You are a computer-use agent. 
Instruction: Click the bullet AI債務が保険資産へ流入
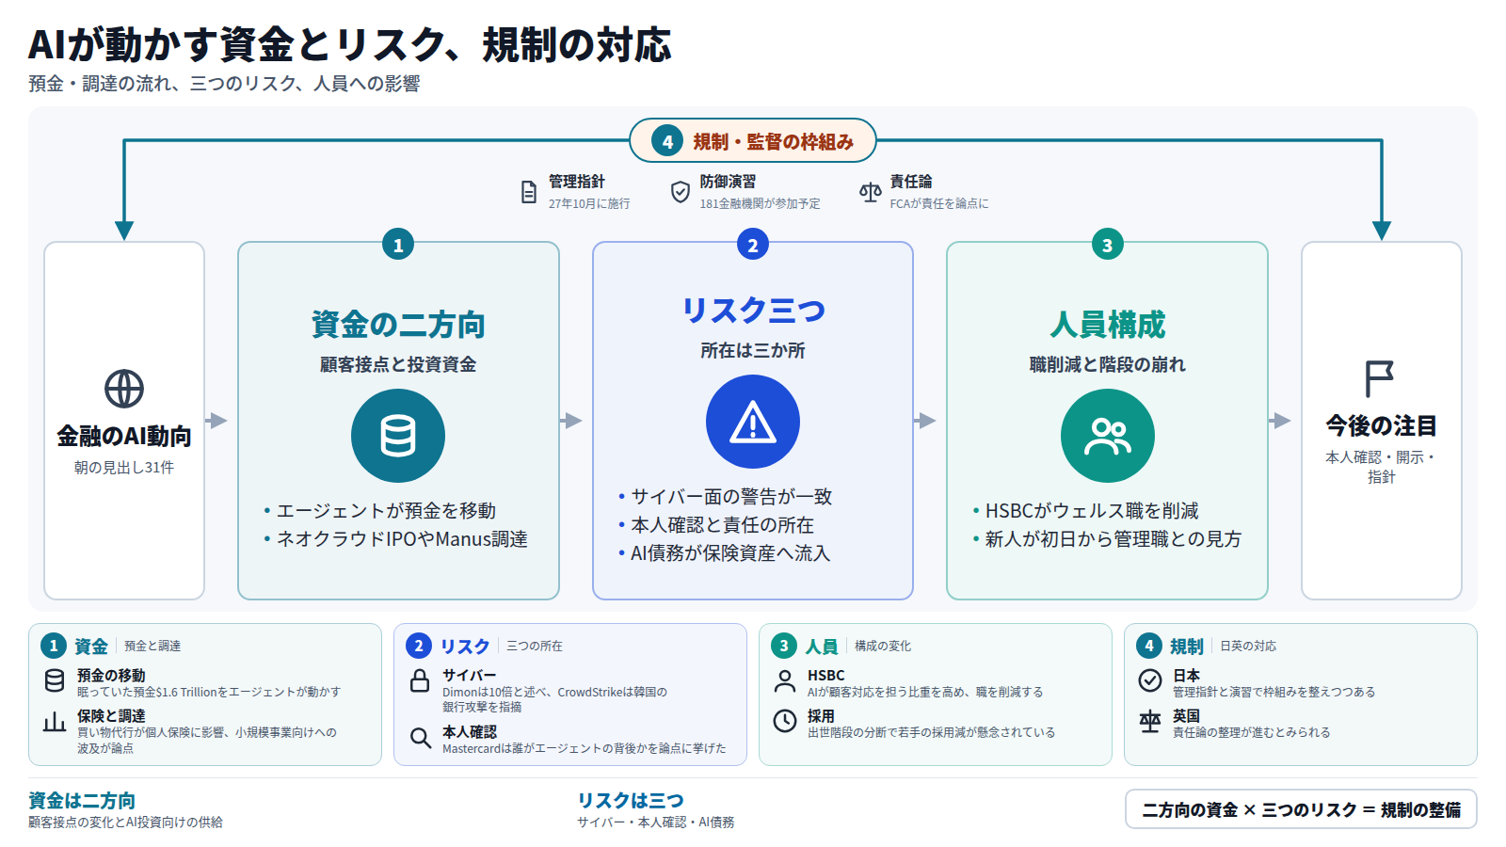click(x=730, y=553)
